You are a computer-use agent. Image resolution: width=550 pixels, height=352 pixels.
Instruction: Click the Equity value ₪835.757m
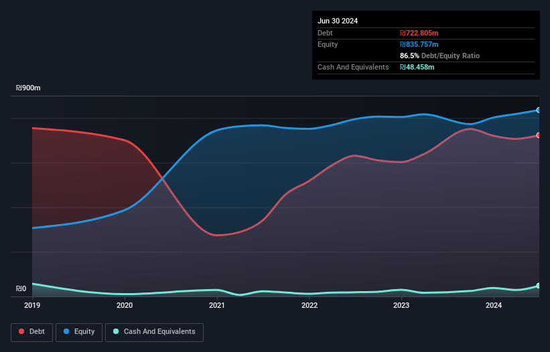tap(419, 44)
